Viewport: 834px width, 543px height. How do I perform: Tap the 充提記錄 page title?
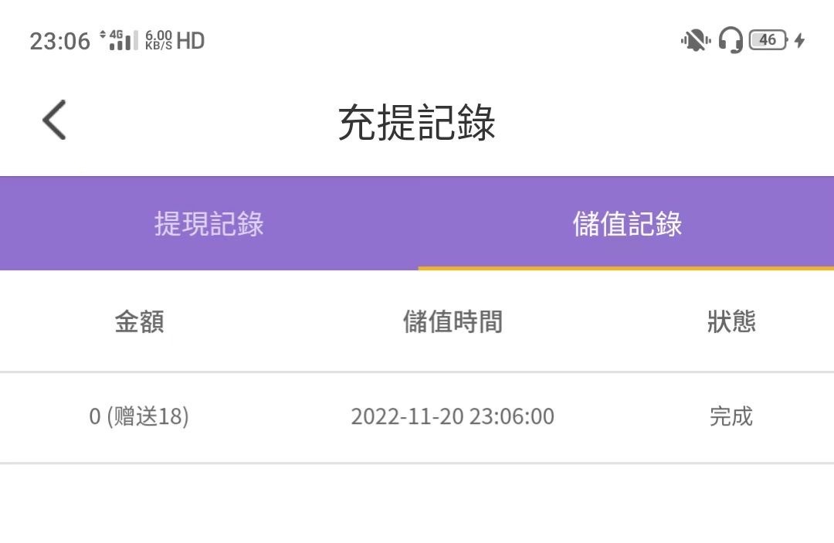[x=416, y=122]
